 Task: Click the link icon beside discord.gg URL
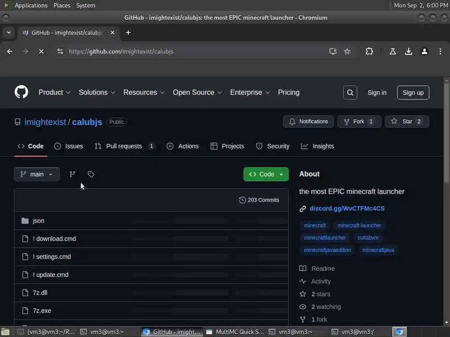click(x=302, y=208)
